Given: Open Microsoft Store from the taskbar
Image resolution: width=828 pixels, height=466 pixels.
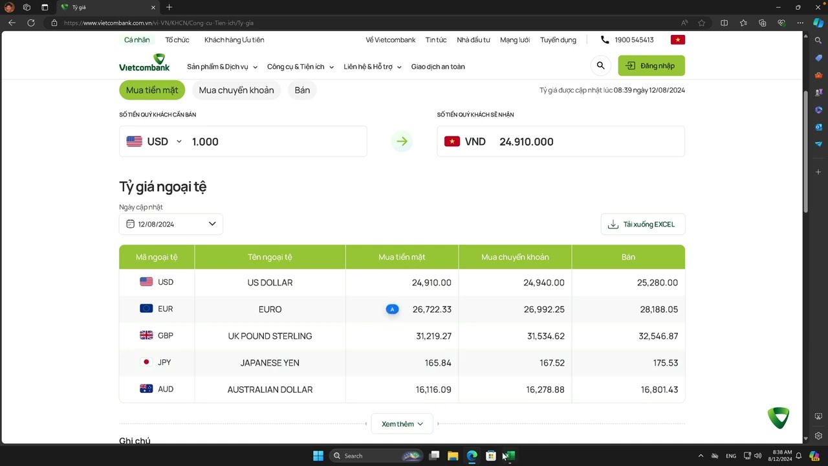Looking at the screenshot, I should (x=491, y=456).
